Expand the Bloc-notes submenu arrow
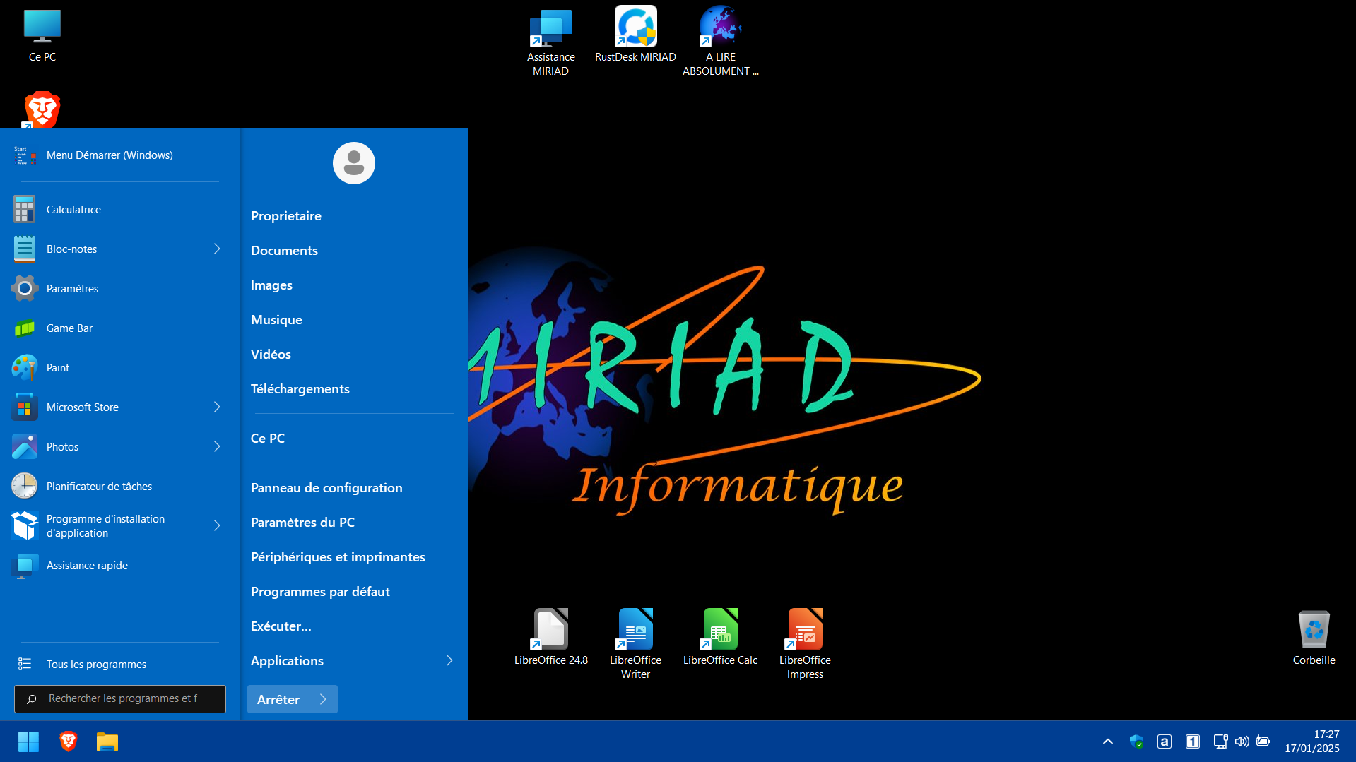The width and height of the screenshot is (1356, 762). click(217, 249)
